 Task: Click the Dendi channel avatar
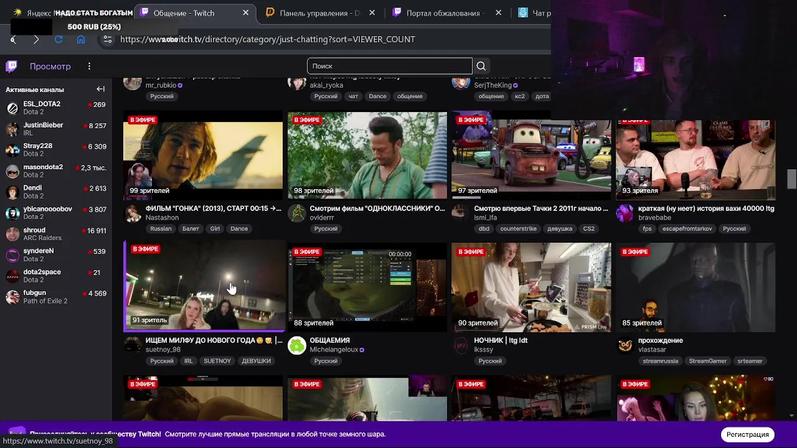tap(12, 192)
